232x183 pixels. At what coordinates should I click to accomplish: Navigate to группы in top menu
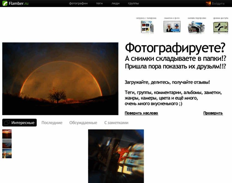(x=133, y=3)
